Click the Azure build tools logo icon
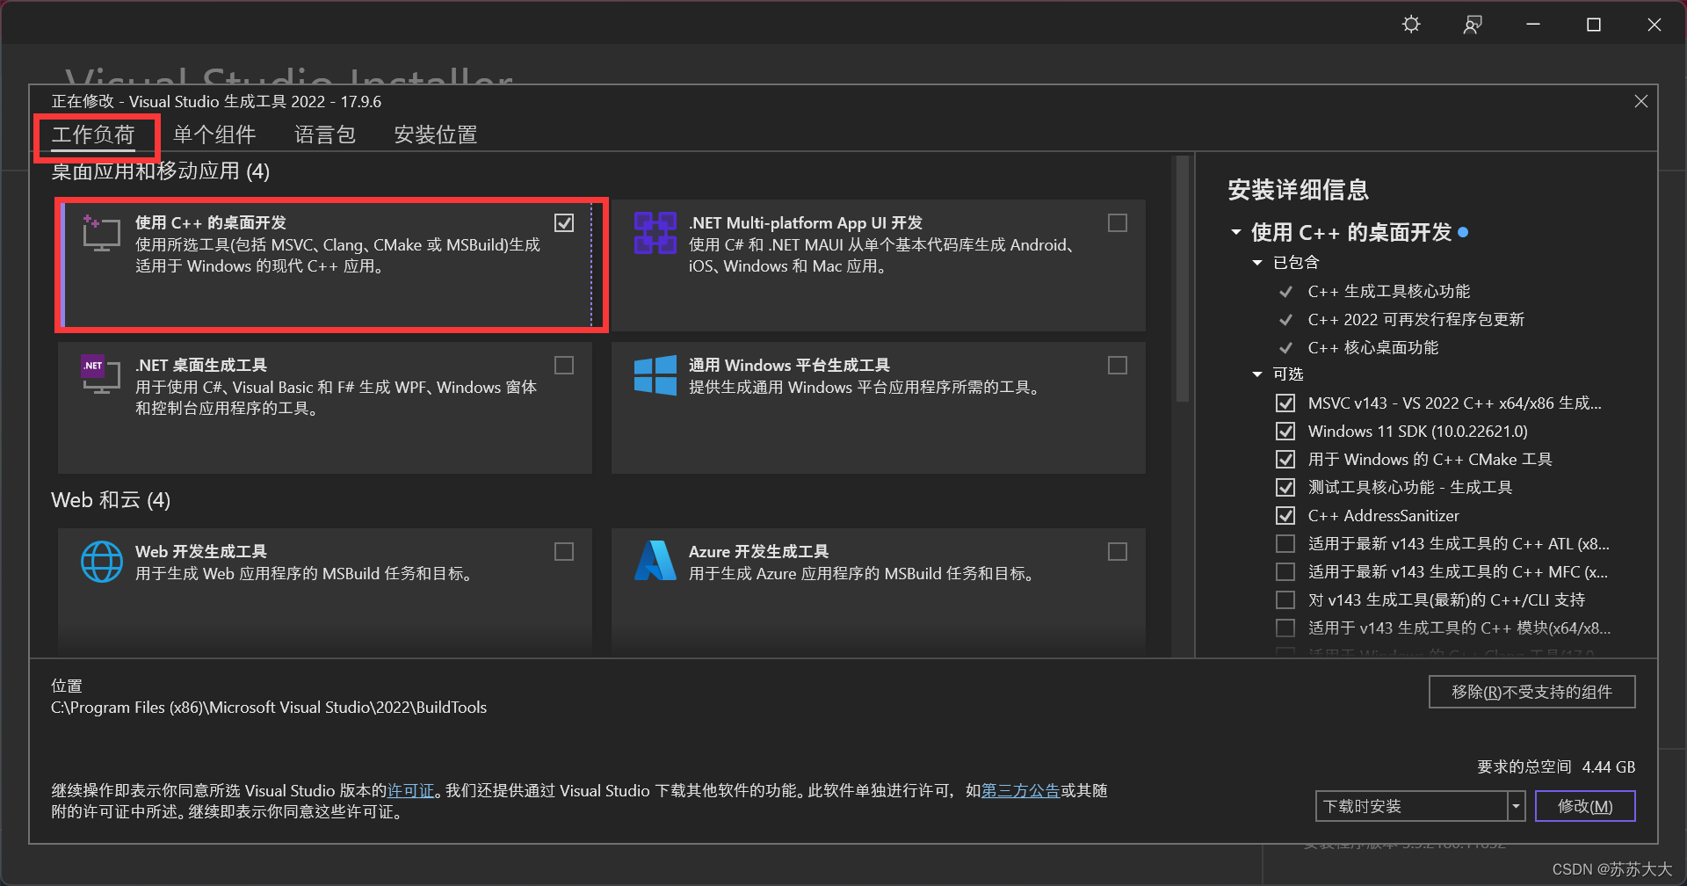Image resolution: width=1687 pixels, height=886 pixels. tap(655, 561)
